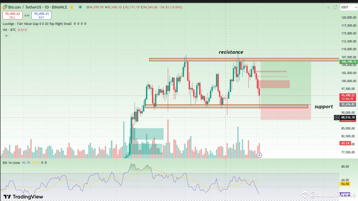Select the Bitcoin symbol logo icon

pyautogui.click(x=4, y=7)
